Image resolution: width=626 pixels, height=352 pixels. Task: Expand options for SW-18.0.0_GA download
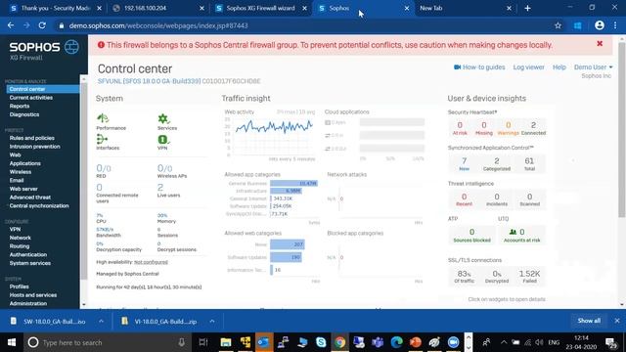tap(101, 321)
